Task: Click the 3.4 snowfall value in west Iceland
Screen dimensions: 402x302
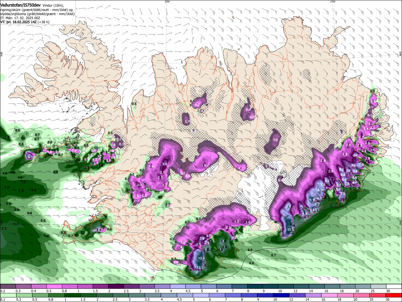Action: coord(165,164)
